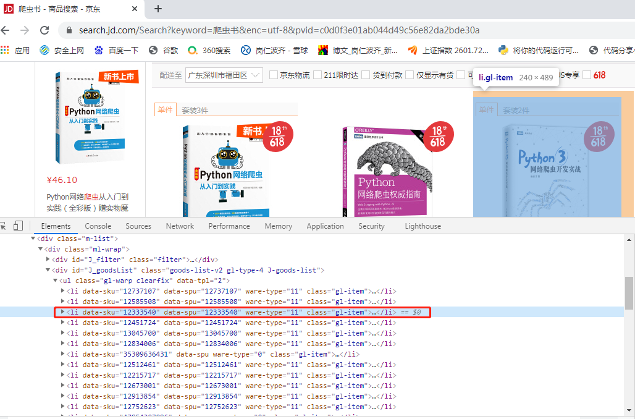Click the JD favicon on the tab
Image resolution: width=635 pixels, height=419 pixels.
point(9,9)
